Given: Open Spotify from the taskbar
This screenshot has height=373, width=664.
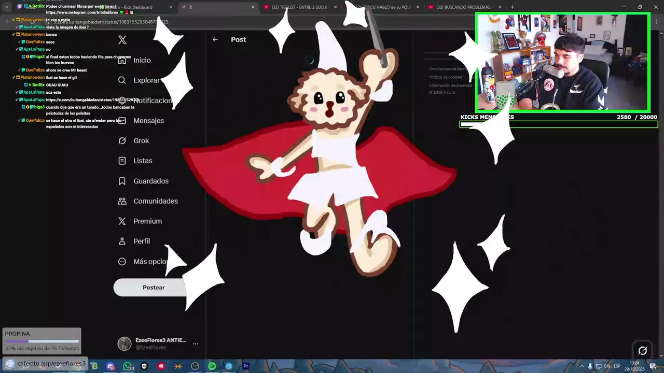Looking at the screenshot, I should point(212,366).
